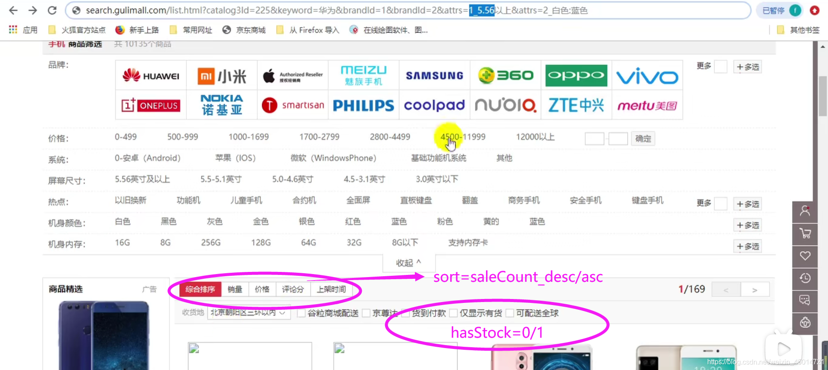Open the 商品精选 featured blue phone image
The height and width of the screenshot is (370, 828).
103,335
